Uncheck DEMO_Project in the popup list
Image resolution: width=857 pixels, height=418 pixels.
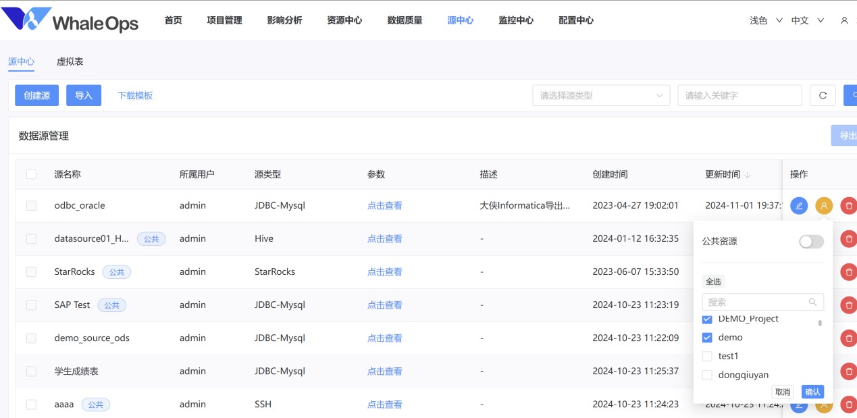pyautogui.click(x=707, y=319)
